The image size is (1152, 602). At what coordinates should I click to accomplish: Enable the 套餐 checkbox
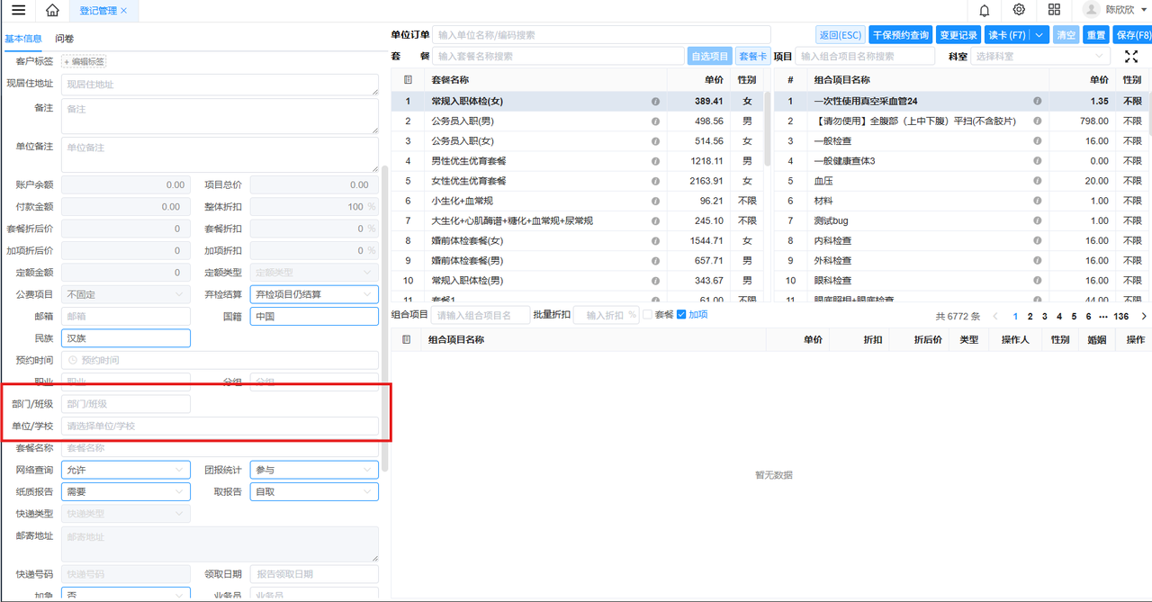647,315
